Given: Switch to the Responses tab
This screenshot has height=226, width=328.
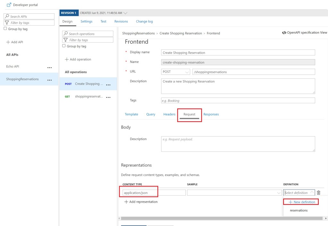Looking at the screenshot, I should tap(211, 114).
